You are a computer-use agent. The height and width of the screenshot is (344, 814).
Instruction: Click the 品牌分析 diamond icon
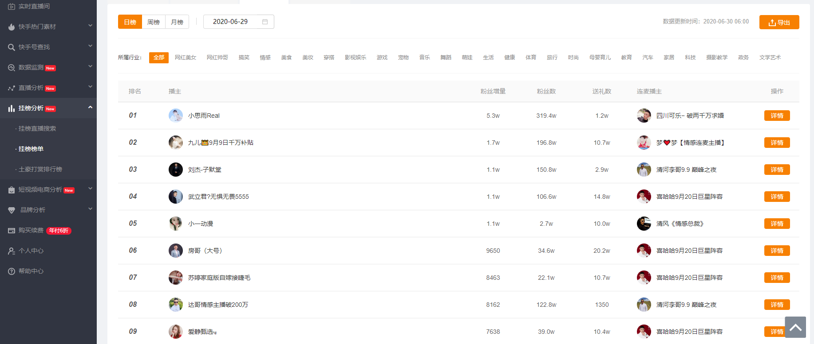(x=12, y=210)
